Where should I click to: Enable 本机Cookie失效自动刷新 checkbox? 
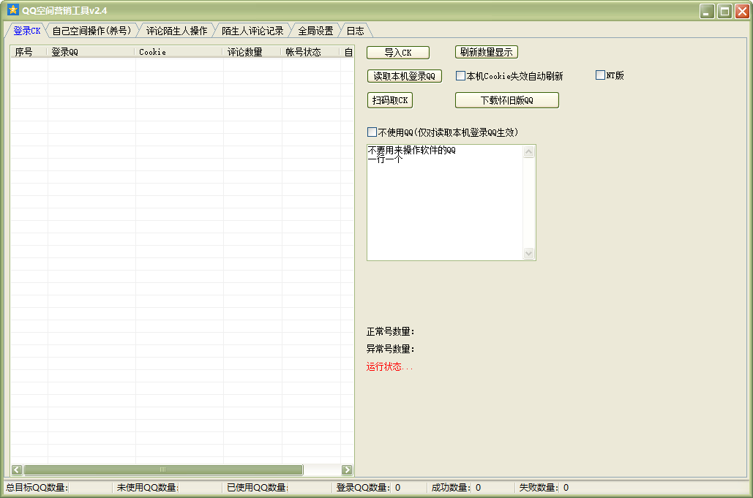[460, 75]
